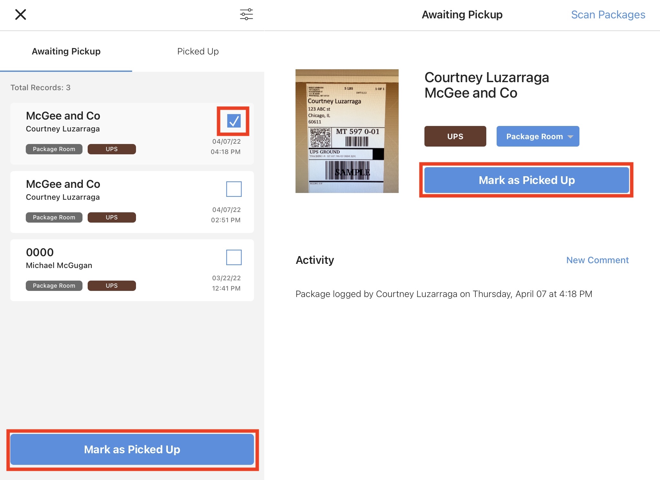Select the 0000 Michael McGugan package checkbox

coord(234,257)
